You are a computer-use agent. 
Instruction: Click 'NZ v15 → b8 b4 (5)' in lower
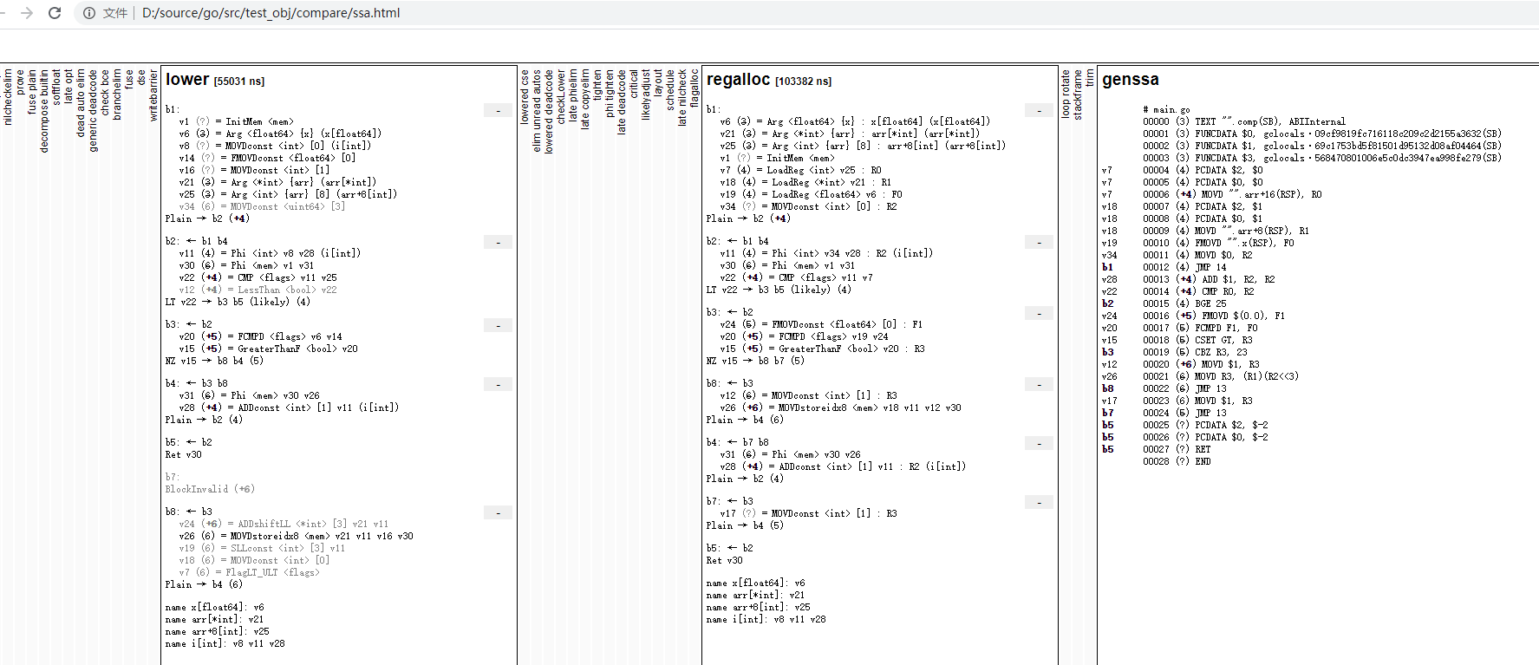214,361
